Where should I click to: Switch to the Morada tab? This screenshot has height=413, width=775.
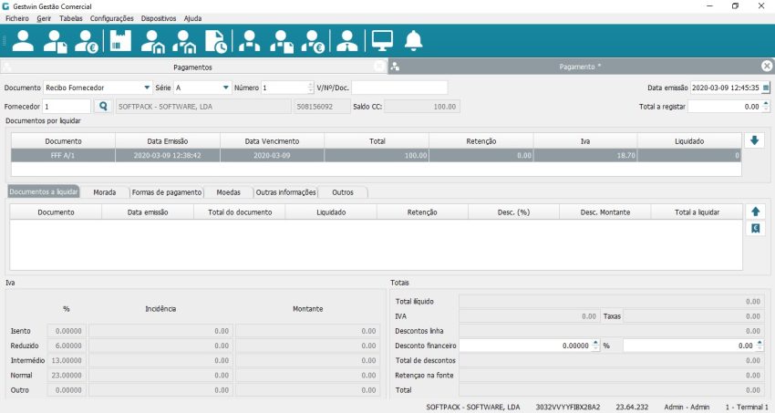104,192
